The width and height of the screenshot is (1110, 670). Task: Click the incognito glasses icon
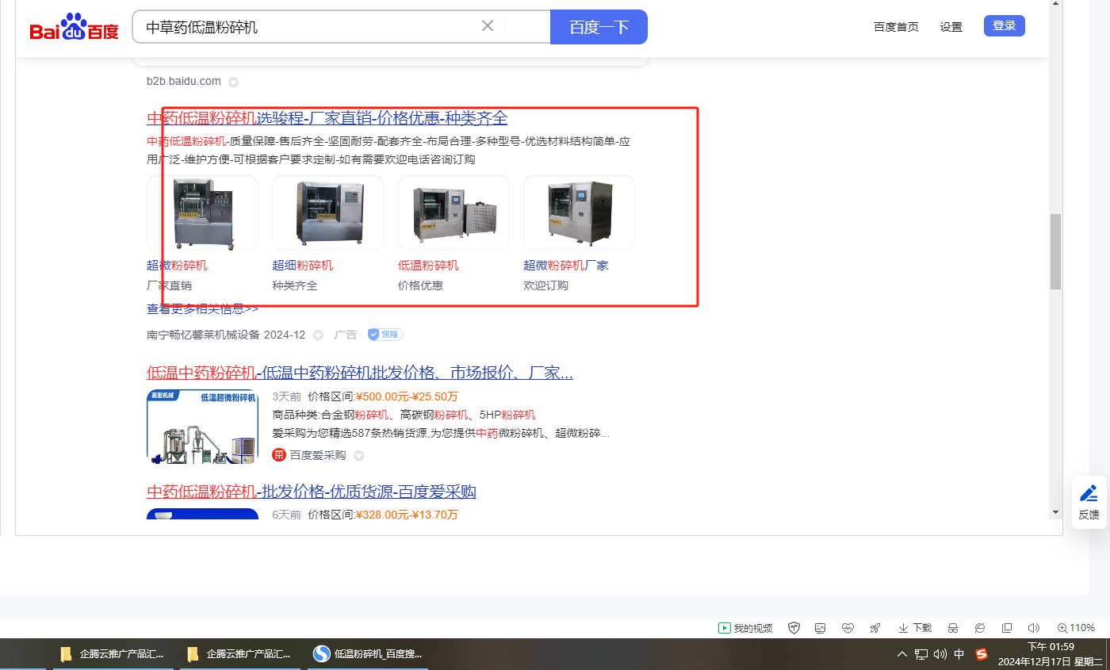pos(953,628)
